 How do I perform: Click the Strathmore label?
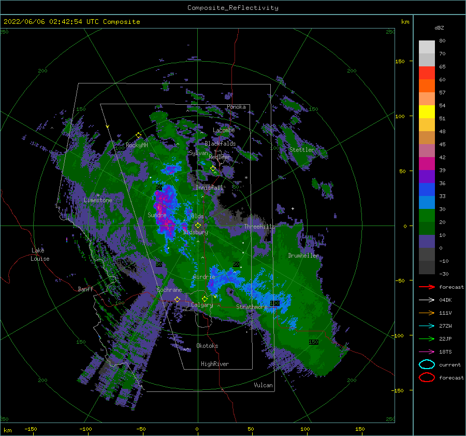pyautogui.click(x=252, y=307)
